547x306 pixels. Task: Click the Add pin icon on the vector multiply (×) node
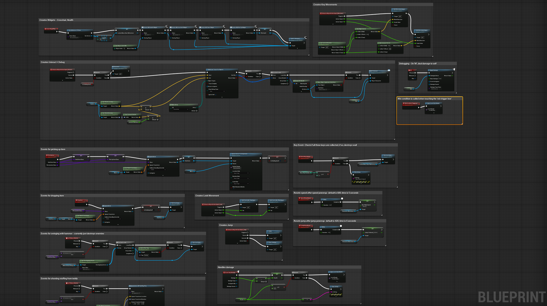[x=158, y=120]
